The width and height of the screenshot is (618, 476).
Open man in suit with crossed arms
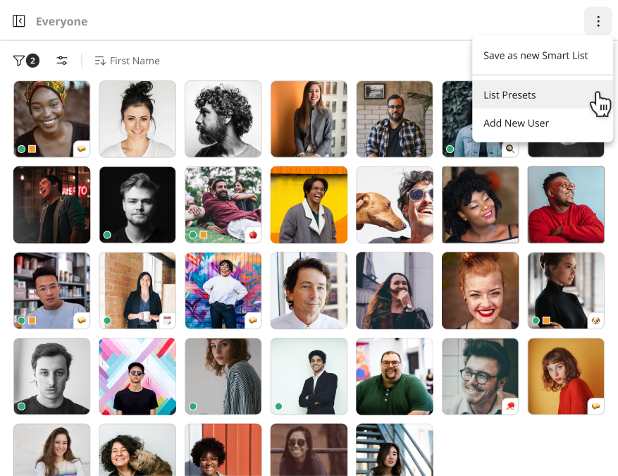click(309, 377)
